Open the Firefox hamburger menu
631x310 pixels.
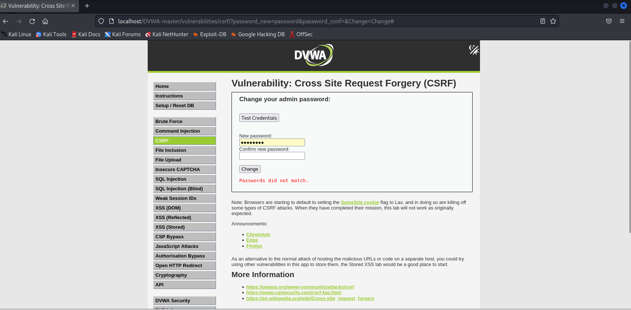pyautogui.click(x=622, y=21)
